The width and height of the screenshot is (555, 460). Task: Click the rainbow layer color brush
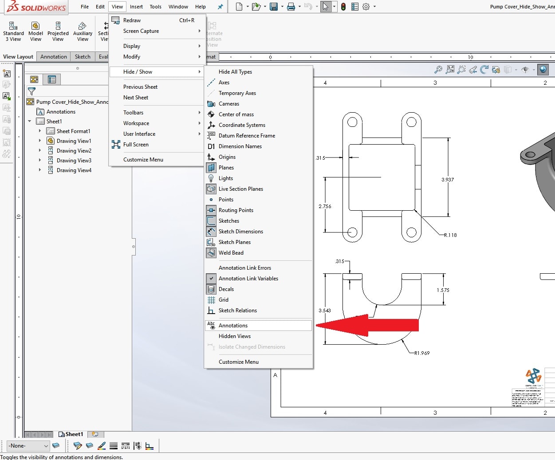pos(102,446)
